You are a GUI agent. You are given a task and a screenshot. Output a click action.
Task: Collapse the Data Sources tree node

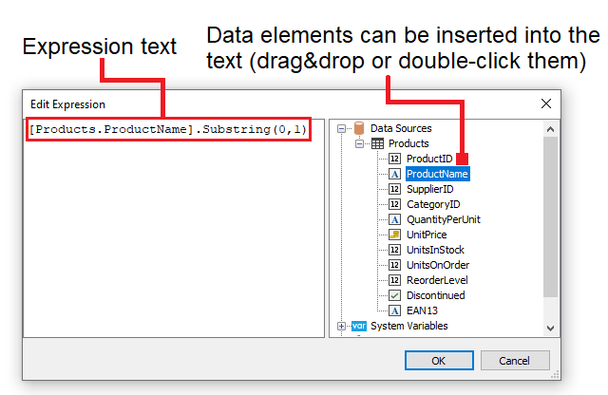pyautogui.click(x=341, y=128)
